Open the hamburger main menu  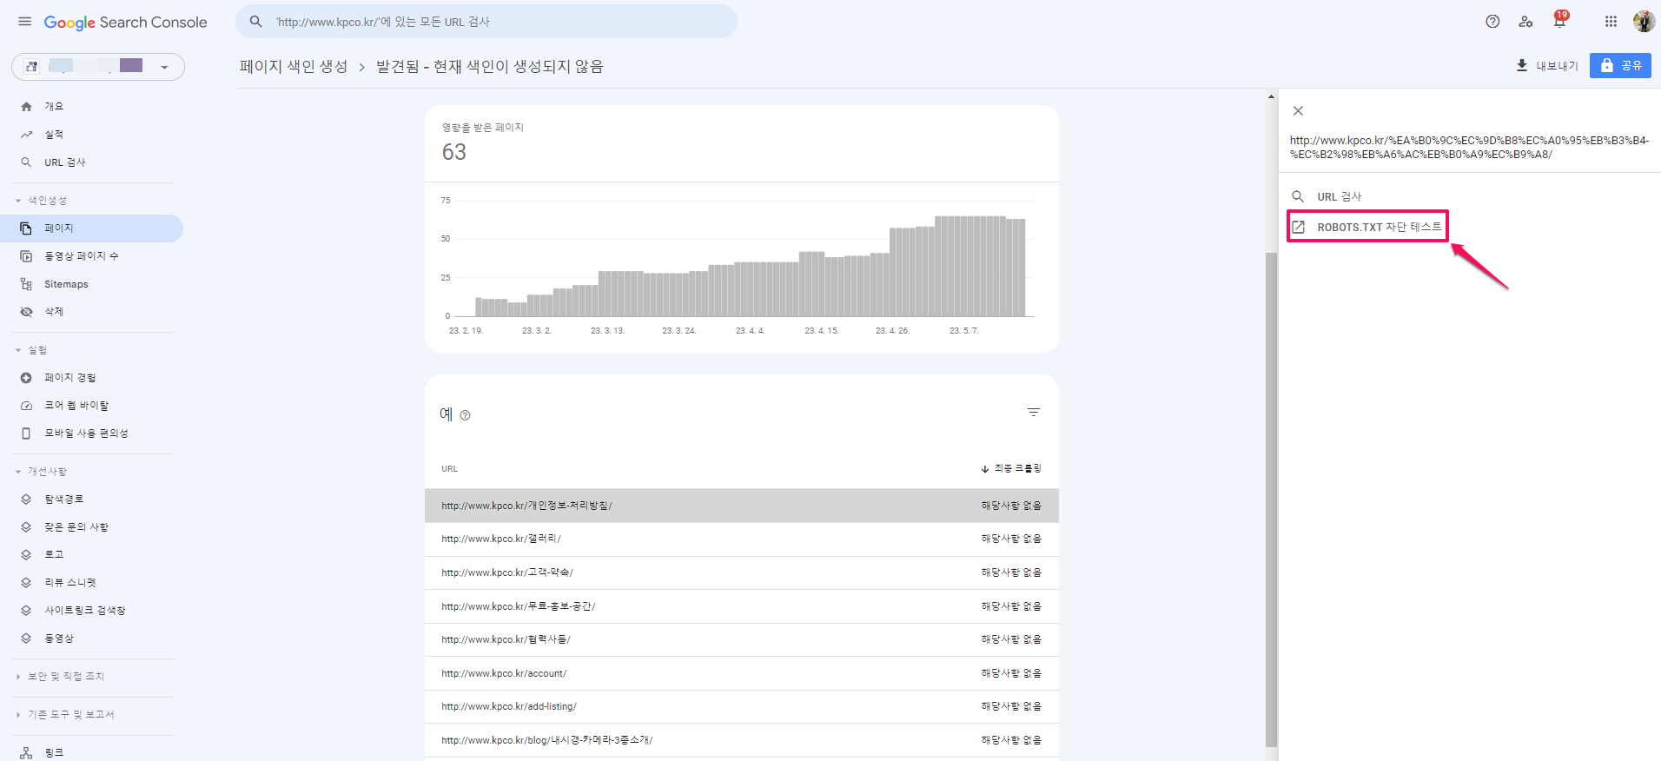[24, 22]
